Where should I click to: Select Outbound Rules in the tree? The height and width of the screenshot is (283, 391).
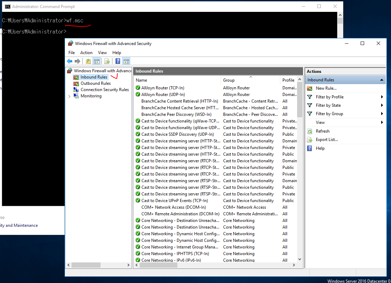pyautogui.click(x=96, y=83)
